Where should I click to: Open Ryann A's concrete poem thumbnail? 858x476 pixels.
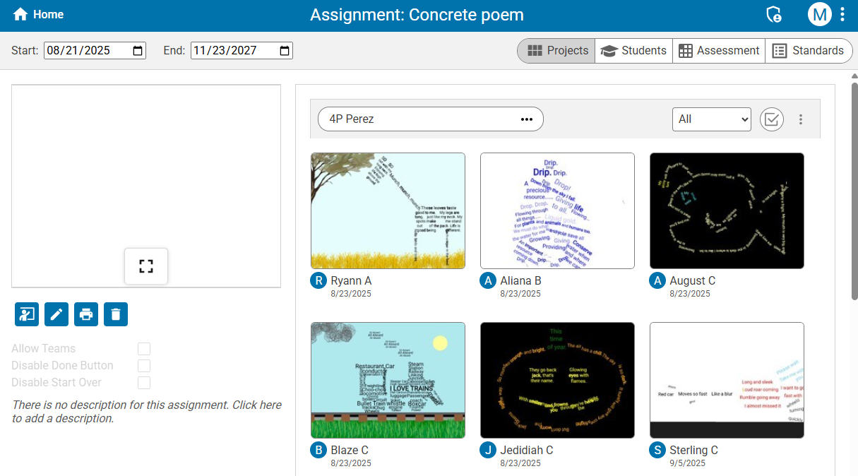pyautogui.click(x=388, y=210)
